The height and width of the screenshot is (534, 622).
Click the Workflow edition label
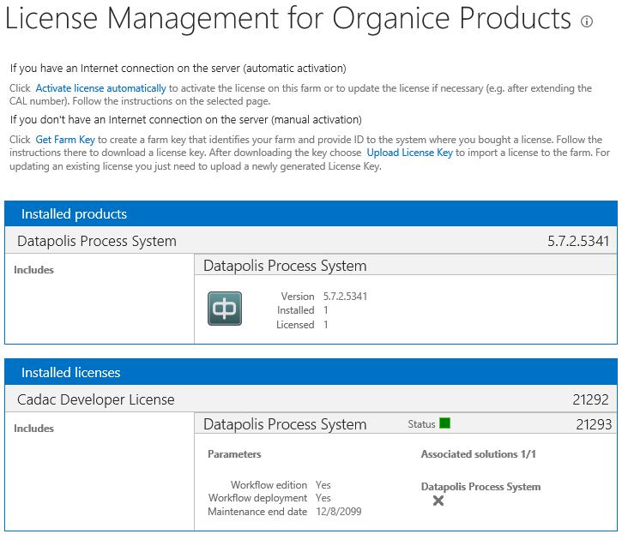(x=269, y=485)
